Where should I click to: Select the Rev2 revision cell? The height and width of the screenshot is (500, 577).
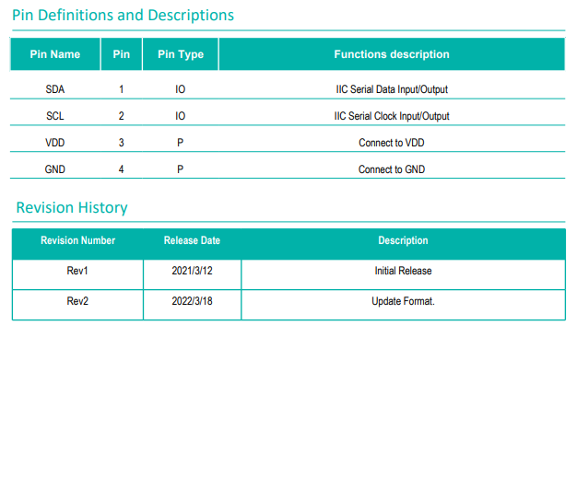point(77,301)
